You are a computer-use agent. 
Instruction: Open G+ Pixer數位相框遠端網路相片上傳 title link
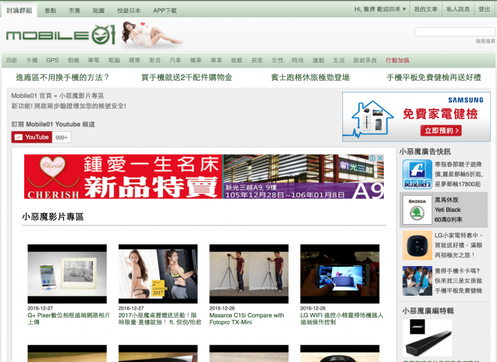pyautogui.click(x=69, y=319)
